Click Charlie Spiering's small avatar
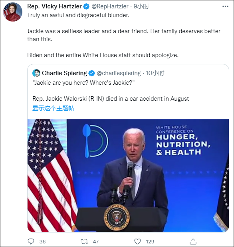 click(36, 73)
